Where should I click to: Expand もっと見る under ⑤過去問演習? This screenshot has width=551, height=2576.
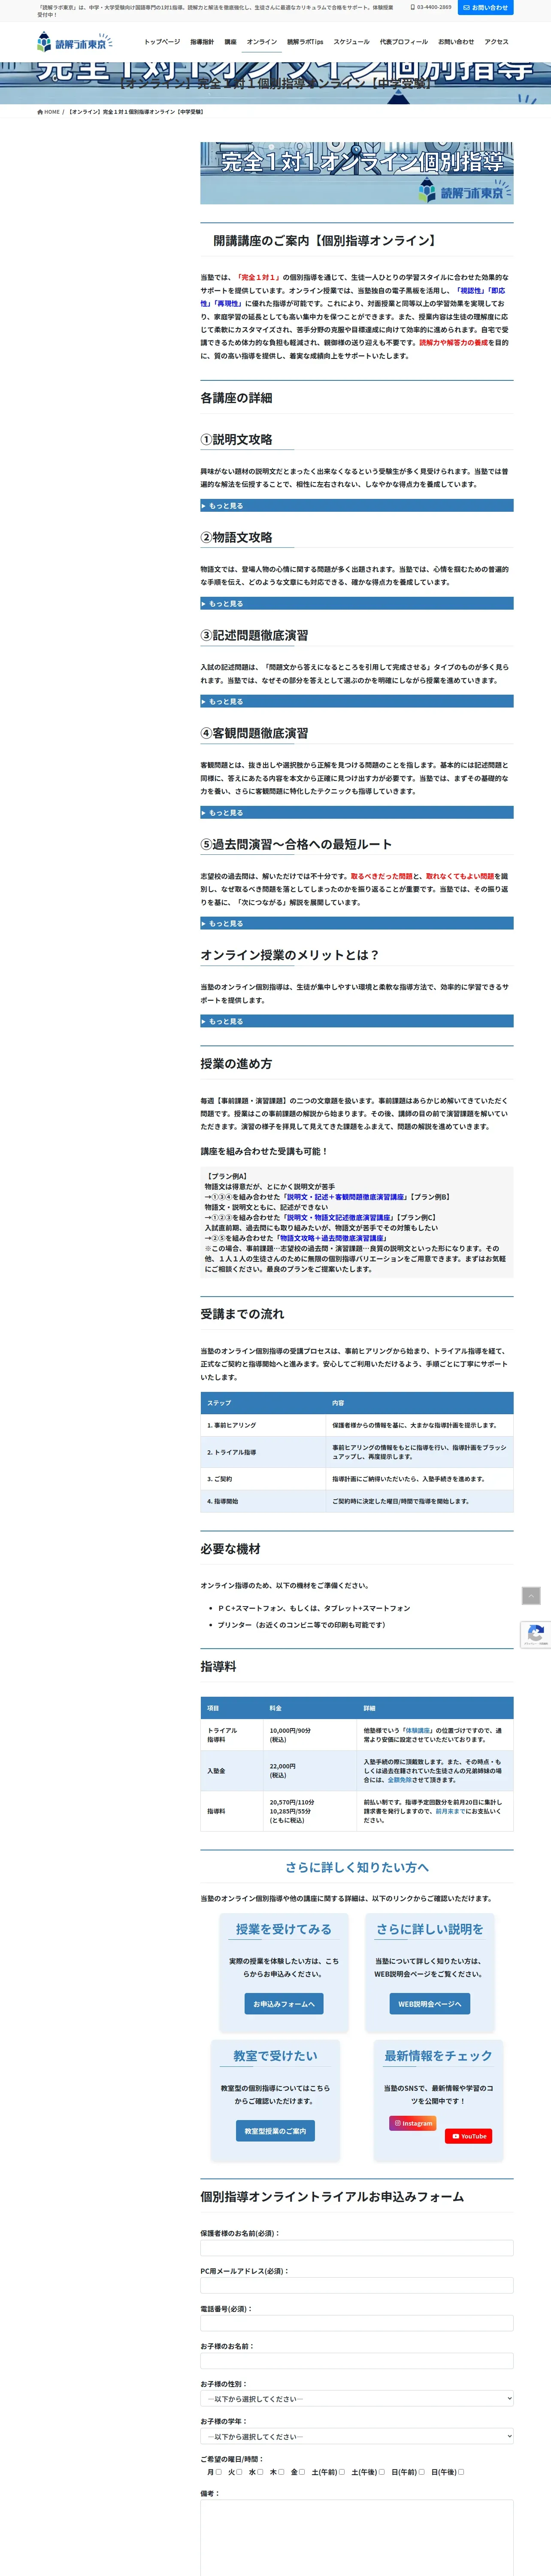(x=357, y=924)
